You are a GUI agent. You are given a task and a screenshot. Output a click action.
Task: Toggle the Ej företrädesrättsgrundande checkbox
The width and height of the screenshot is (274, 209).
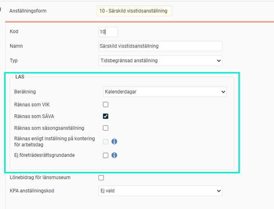coord(106,156)
